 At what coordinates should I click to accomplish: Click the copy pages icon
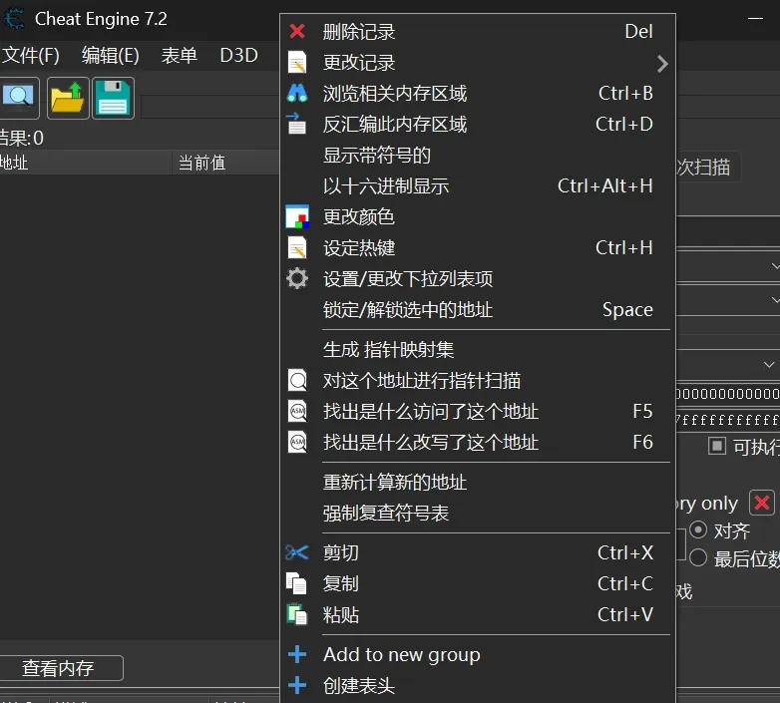pos(296,583)
